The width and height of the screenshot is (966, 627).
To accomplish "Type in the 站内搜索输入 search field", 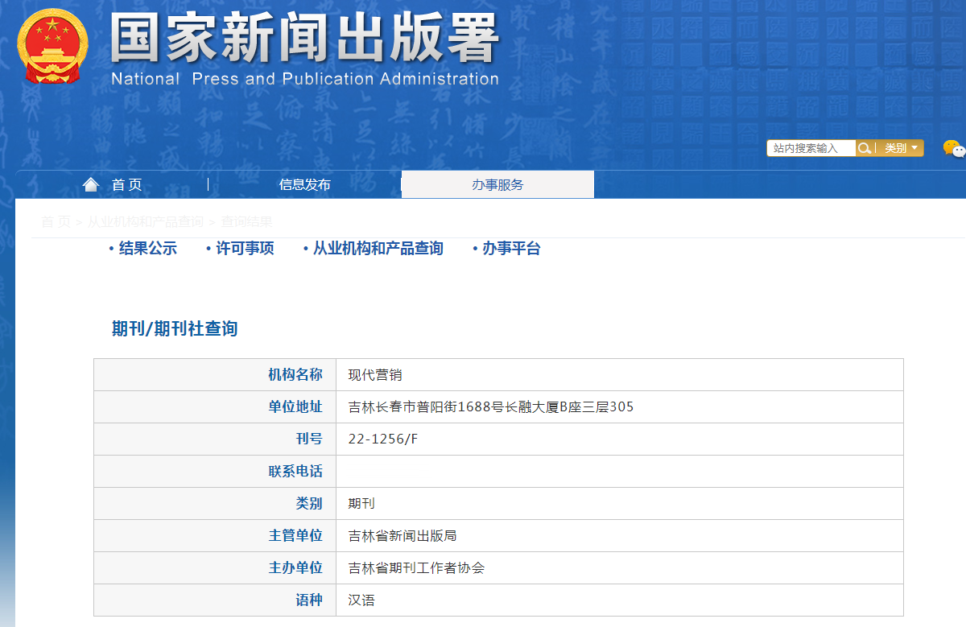I will click(x=811, y=148).
